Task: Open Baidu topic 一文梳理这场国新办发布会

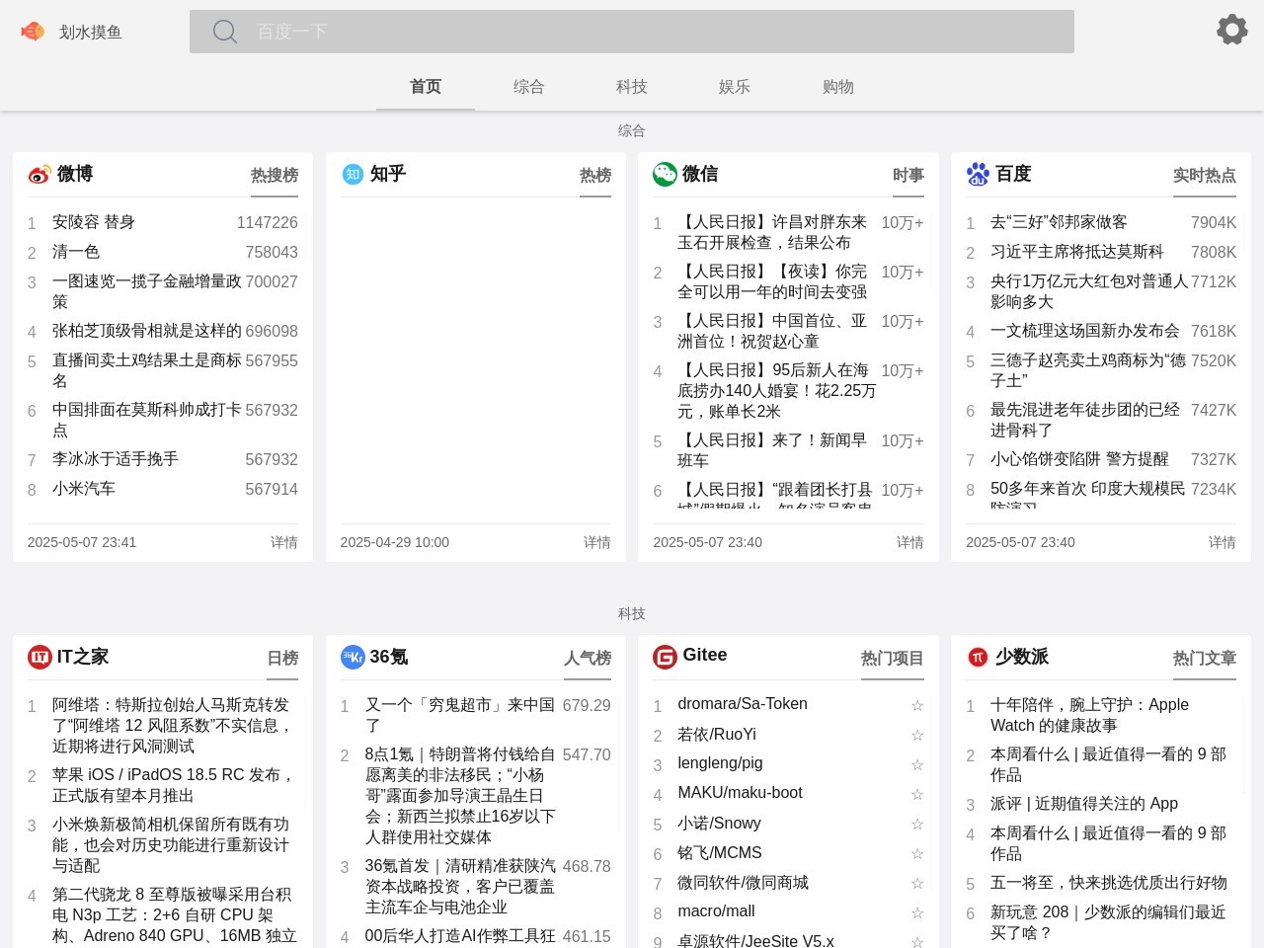Action: 1085,331
